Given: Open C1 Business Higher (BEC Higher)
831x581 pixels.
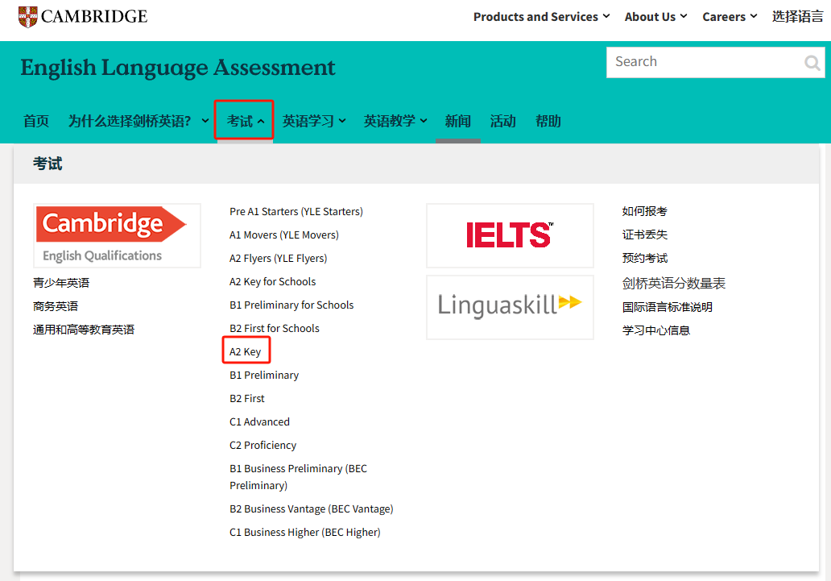Looking at the screenshot, I should click(x=305, y=532).
